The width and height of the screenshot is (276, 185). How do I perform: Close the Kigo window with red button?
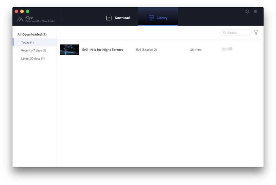coord(16,11)
